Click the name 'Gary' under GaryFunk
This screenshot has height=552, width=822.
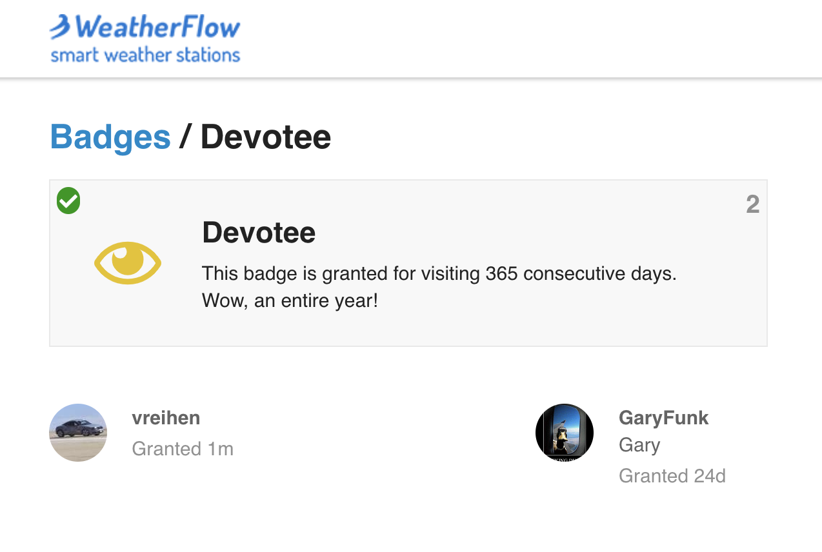(639, 445)
